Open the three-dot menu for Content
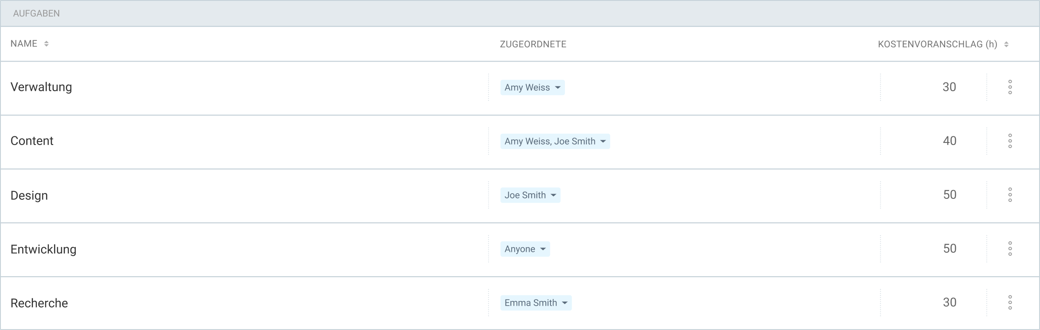1040x330 pixels. (x=1010, y=141)
